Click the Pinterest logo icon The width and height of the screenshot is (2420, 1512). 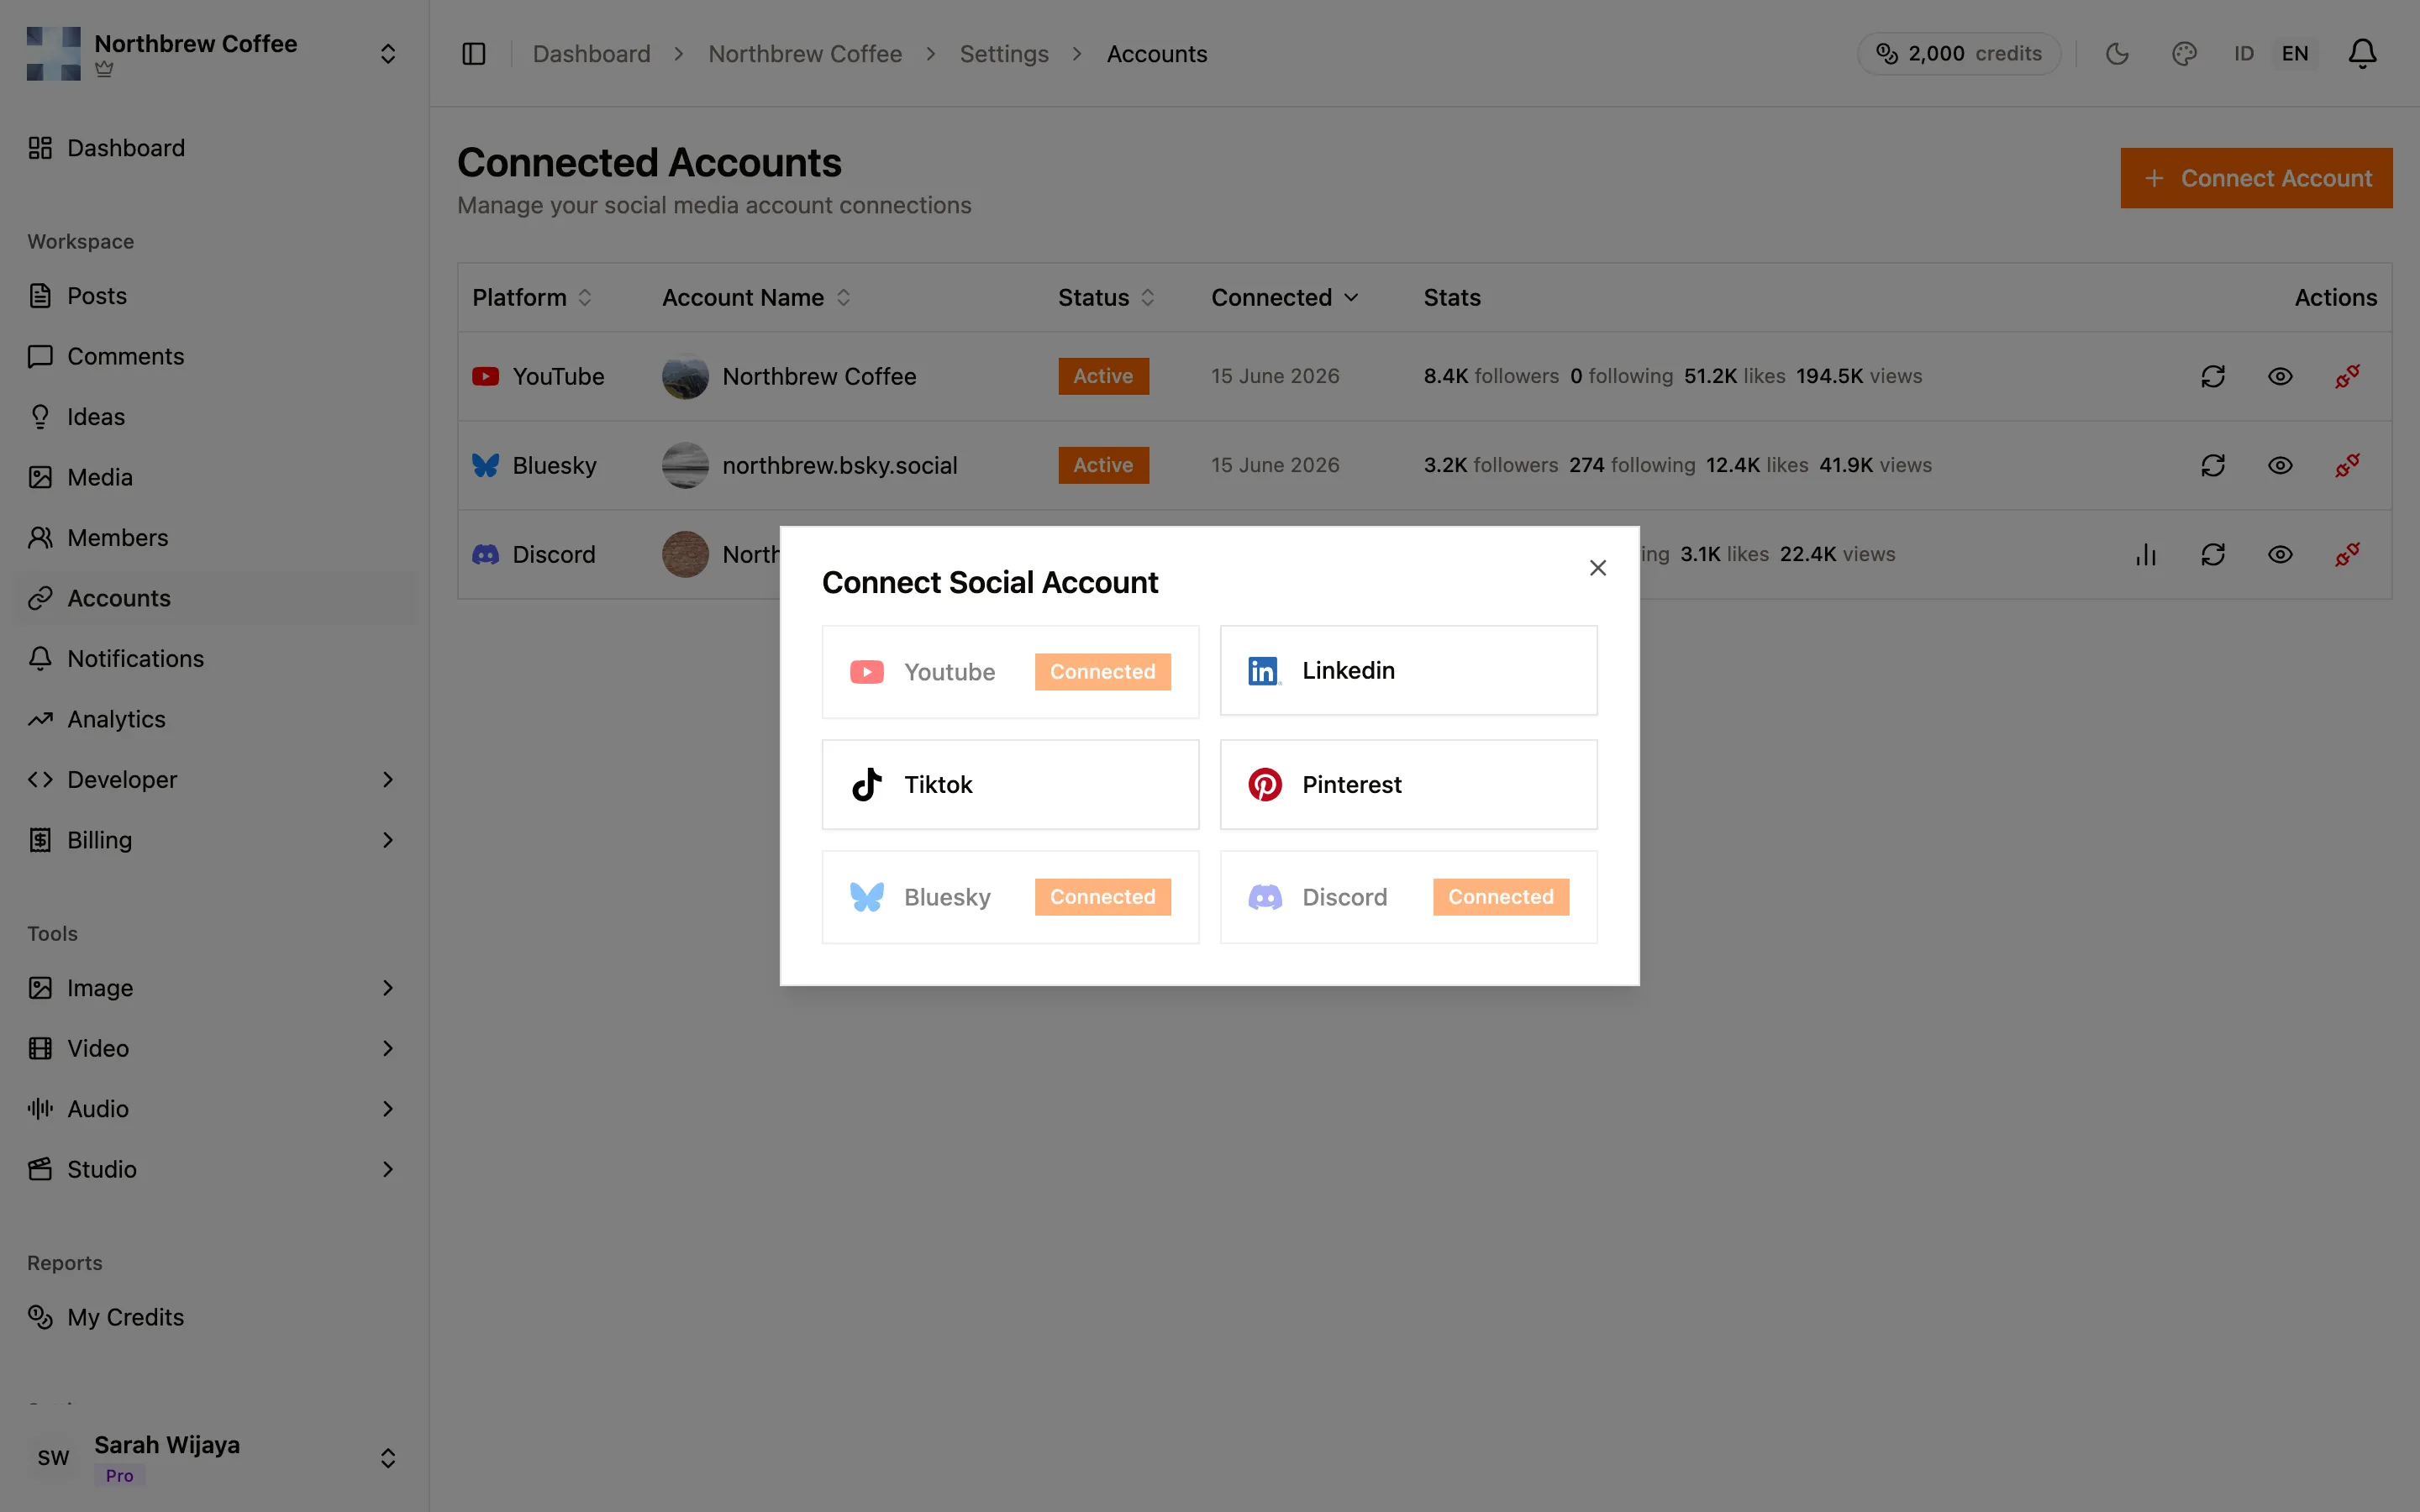pos(1264,784)
